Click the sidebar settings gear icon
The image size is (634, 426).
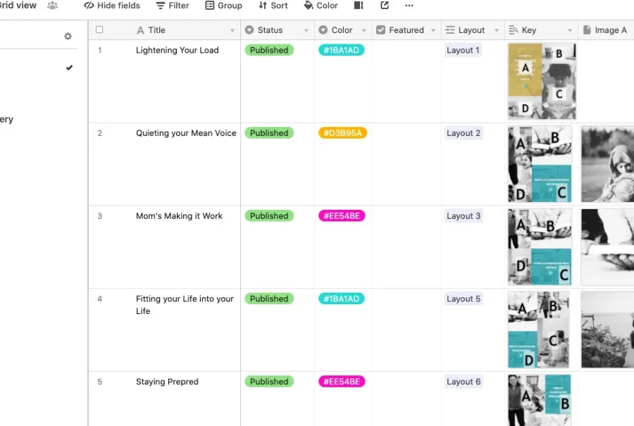coord(68,37)
